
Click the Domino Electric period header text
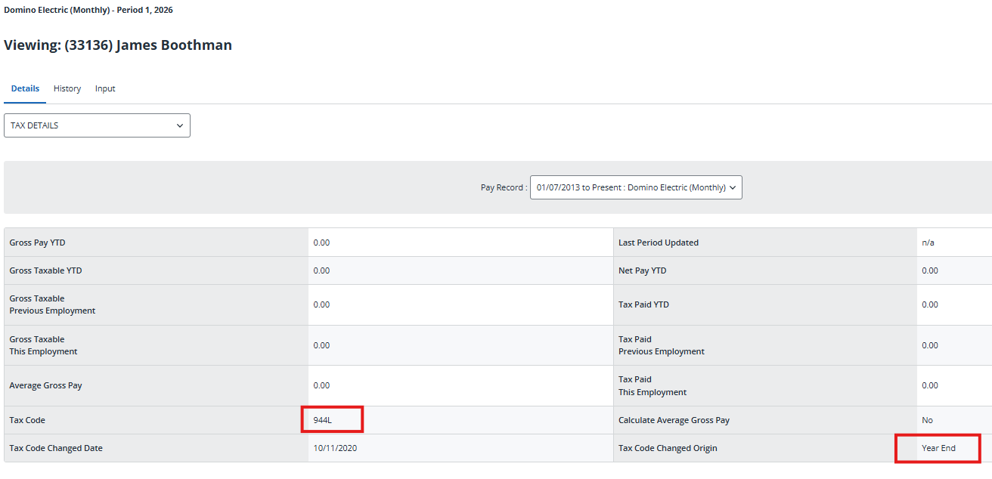click(88, 11)
